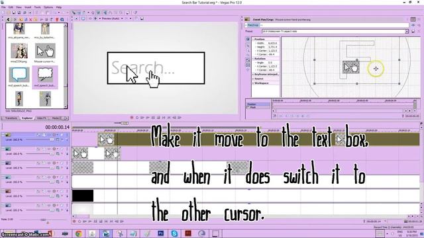Click the timeline Play button at bottom
424x238 pixels.
90,221
